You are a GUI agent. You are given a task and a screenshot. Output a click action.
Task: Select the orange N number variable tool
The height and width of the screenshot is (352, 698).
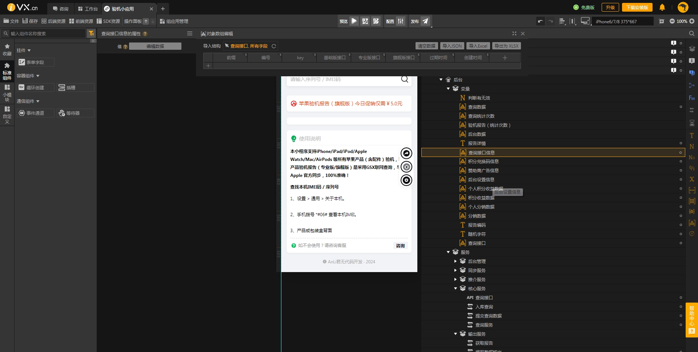(x=692, y=146)
